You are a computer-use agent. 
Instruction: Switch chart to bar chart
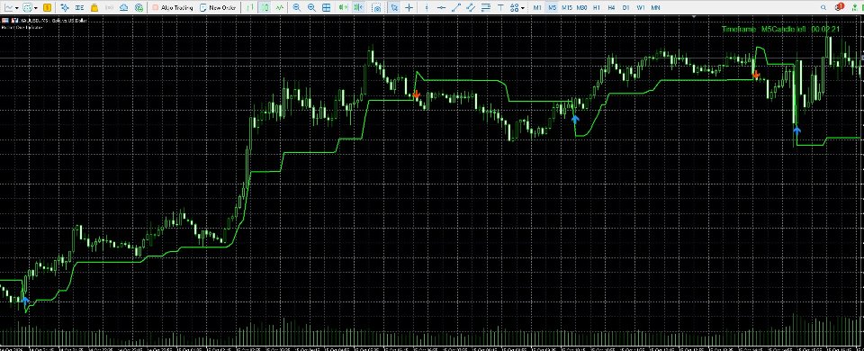click(x=250, y=8)
